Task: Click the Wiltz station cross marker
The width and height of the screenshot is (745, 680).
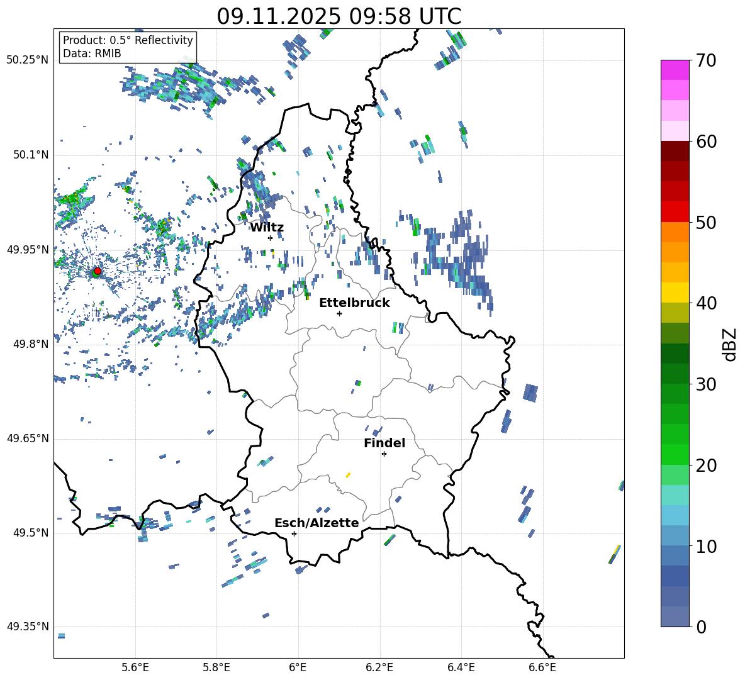Action: pyautogui.click(x=270, y=238)
